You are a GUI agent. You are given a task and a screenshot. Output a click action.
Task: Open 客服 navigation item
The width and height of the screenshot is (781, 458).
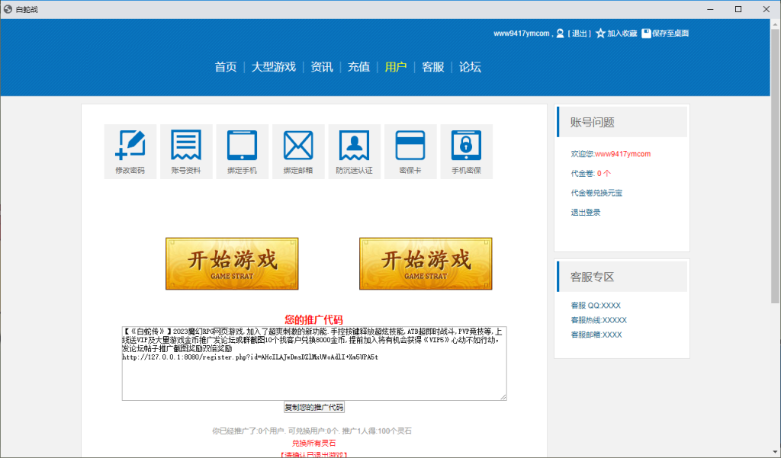point(433,67)
